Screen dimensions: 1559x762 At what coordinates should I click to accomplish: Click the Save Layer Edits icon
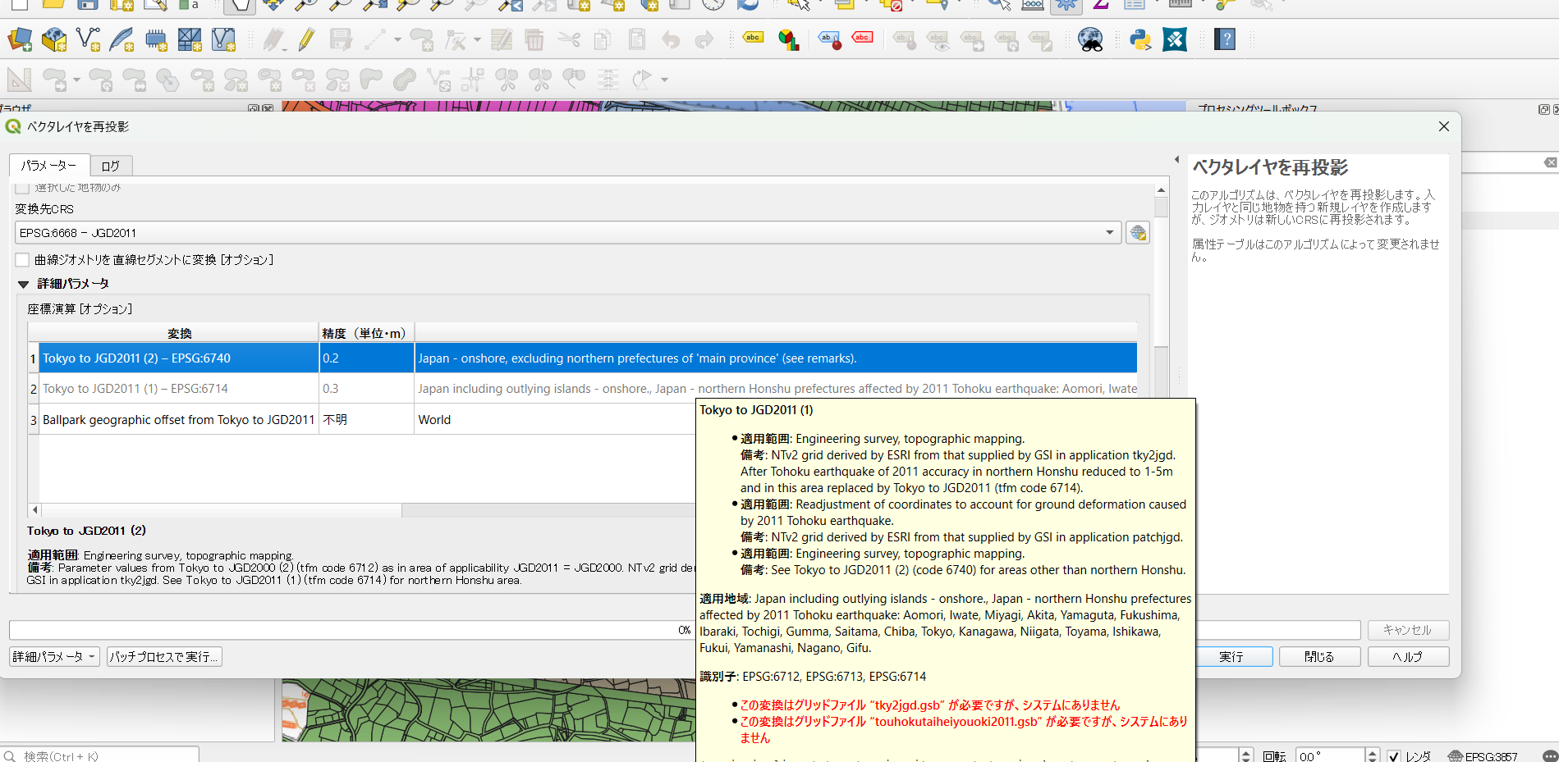pos(341,39)
